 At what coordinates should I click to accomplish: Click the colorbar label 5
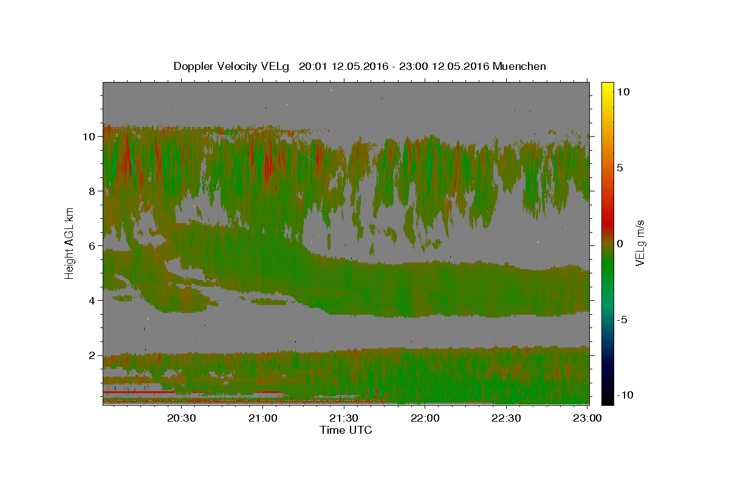coord(620,168)
